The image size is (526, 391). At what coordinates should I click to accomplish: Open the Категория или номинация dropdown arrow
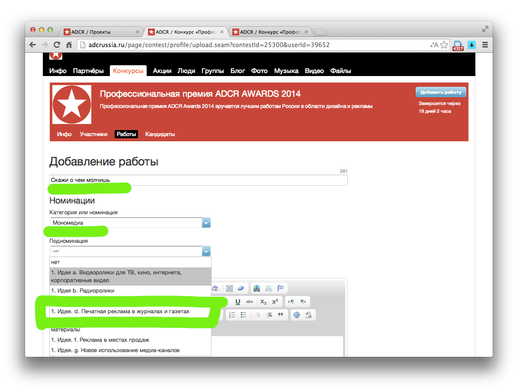[206, 223]
